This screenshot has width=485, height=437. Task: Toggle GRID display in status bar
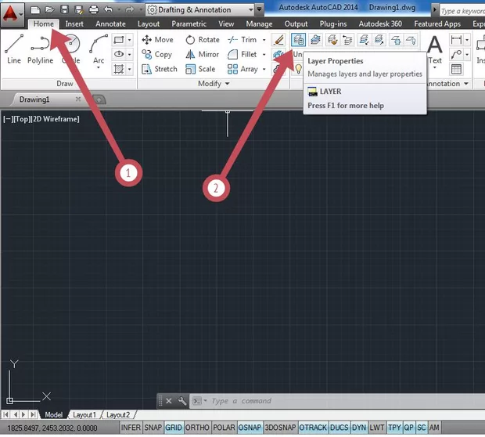tap(173, 428)
